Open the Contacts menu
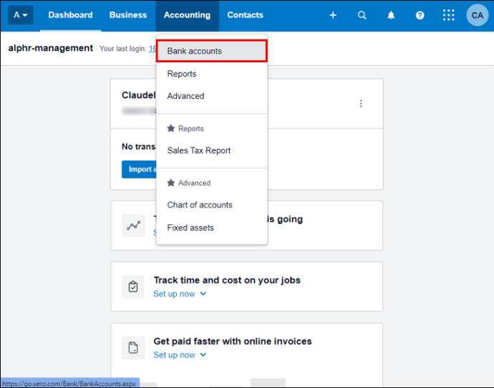Image resolution: width=494 pixels, height=388 pixels. click(245, 15)
